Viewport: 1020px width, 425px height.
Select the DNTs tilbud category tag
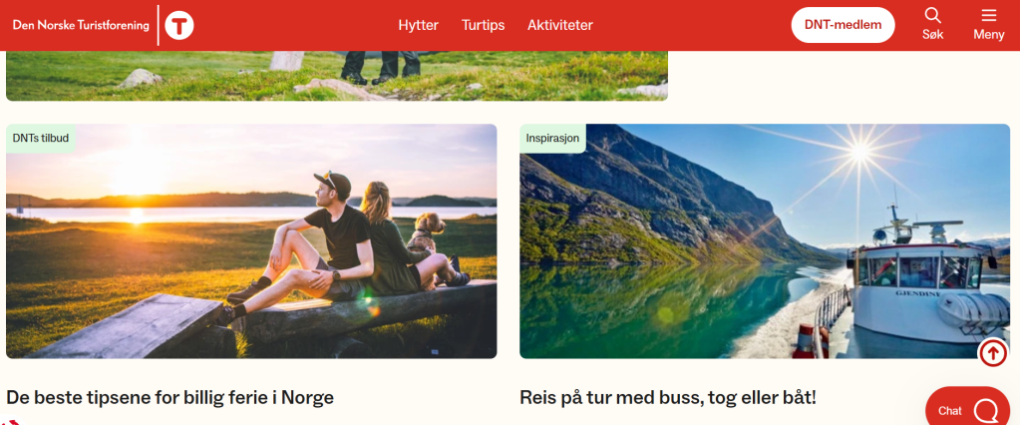pyautogui.click(x=41, y=138)
